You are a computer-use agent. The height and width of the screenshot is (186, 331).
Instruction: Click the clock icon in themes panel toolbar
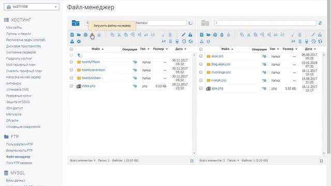coord(184,41)
